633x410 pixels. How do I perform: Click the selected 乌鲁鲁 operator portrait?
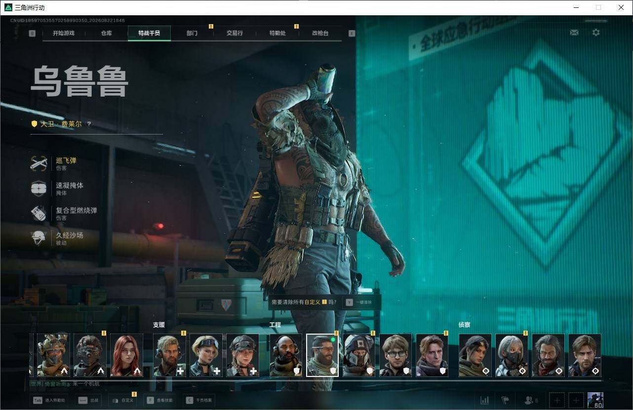click(322, 355)
